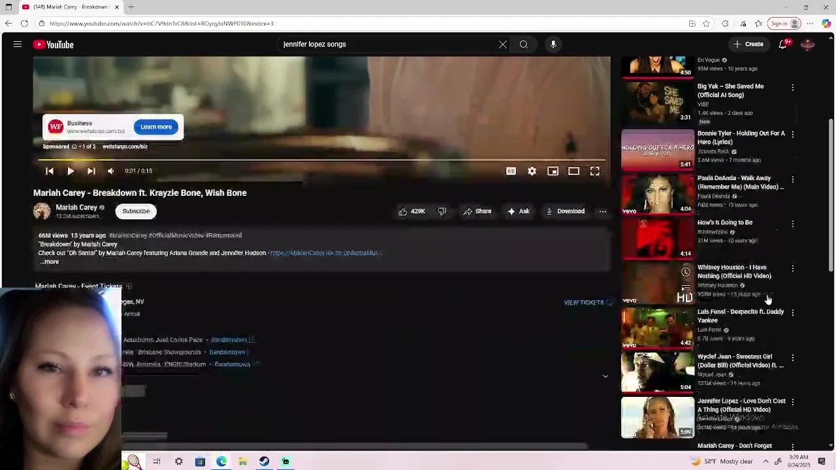The image size is (836, 470).
Task: Open options menu for Wyclef Jean video
Action: 793,358
